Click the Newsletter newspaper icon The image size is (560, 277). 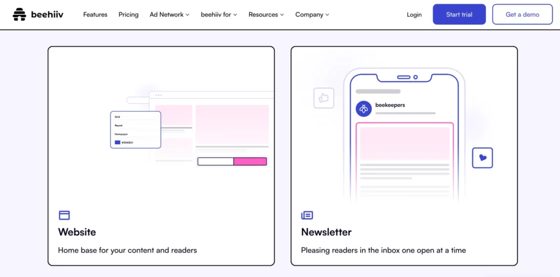tap(307, 215)
